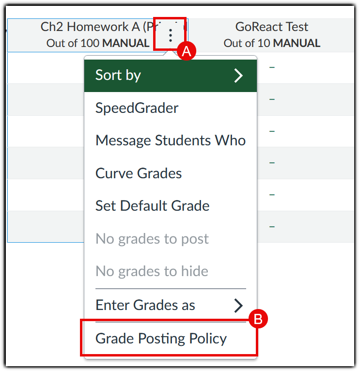The height and width of the screenshot is (372, 360).
Task: Click Set Default Grade
Action: tap(152, 205)
